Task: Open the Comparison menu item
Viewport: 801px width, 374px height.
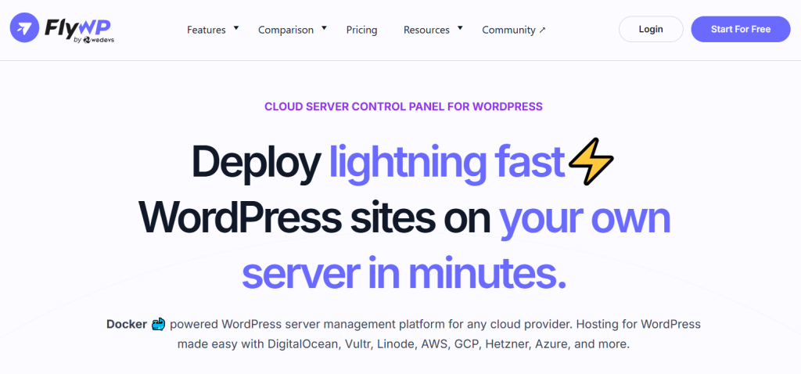Action: pos(286,30)
